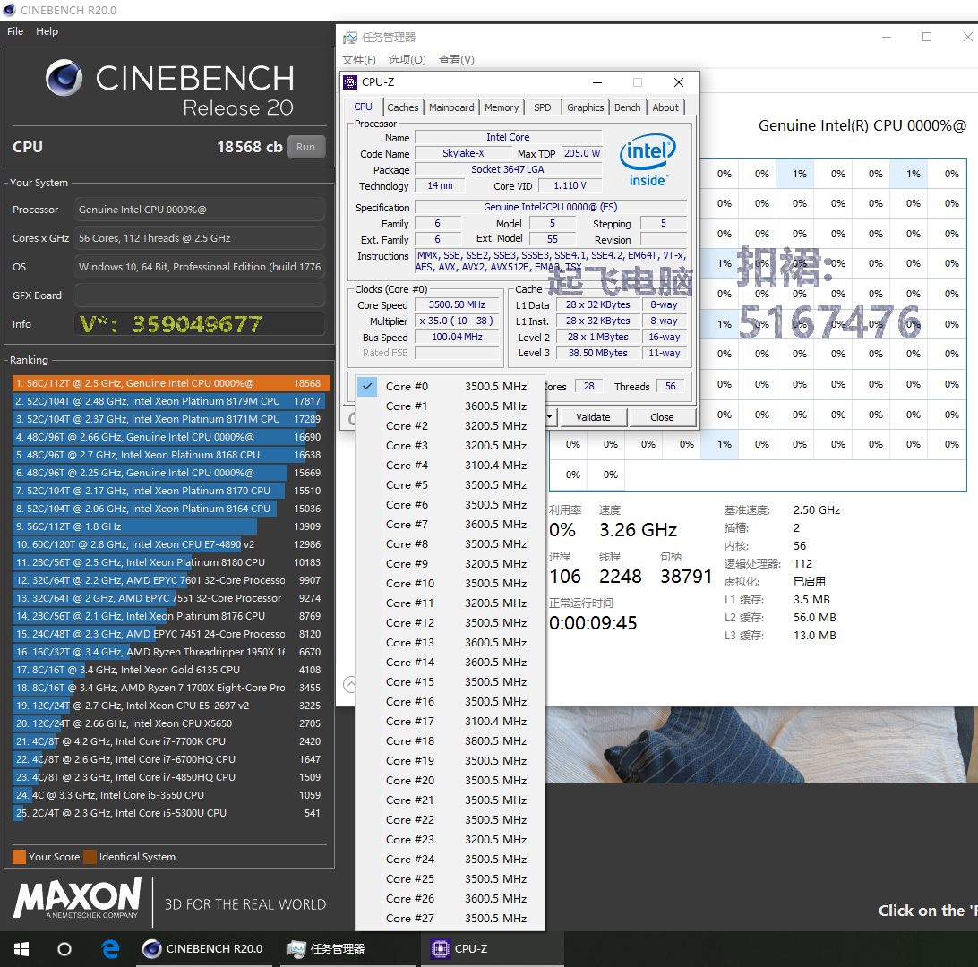Maximize the Task Manager window

(927, 37)
